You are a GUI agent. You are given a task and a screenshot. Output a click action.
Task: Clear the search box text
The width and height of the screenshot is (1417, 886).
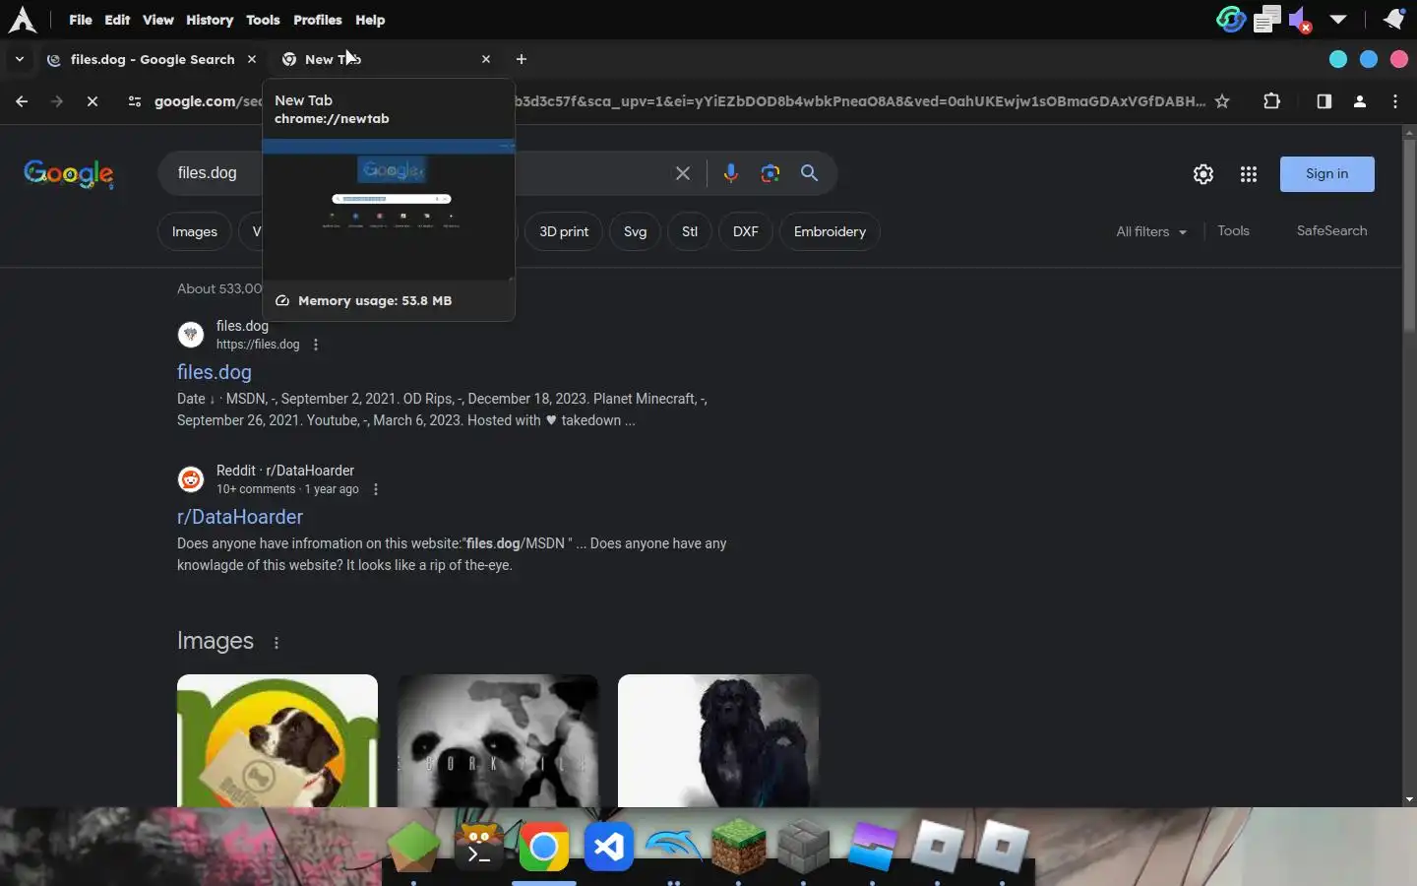pyautogui.click(x=683, y=173)
